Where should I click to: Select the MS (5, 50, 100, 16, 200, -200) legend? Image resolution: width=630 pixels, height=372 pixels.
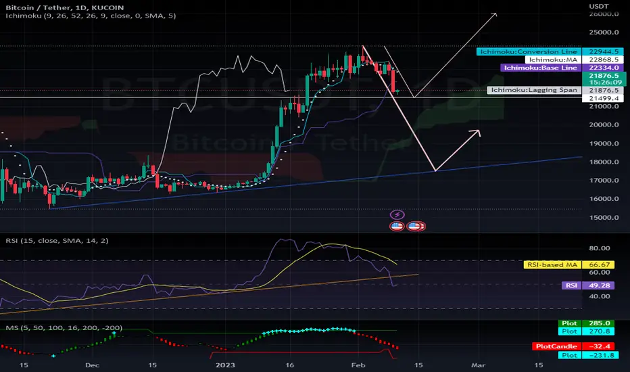point(64,328)
